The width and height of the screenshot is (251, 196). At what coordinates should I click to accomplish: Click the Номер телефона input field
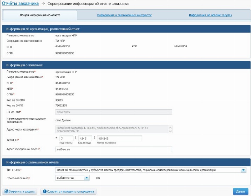point(119,138)
